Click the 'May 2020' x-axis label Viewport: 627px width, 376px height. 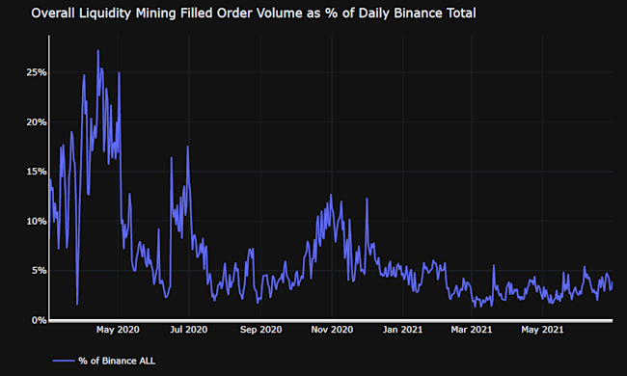pos(118,330)
